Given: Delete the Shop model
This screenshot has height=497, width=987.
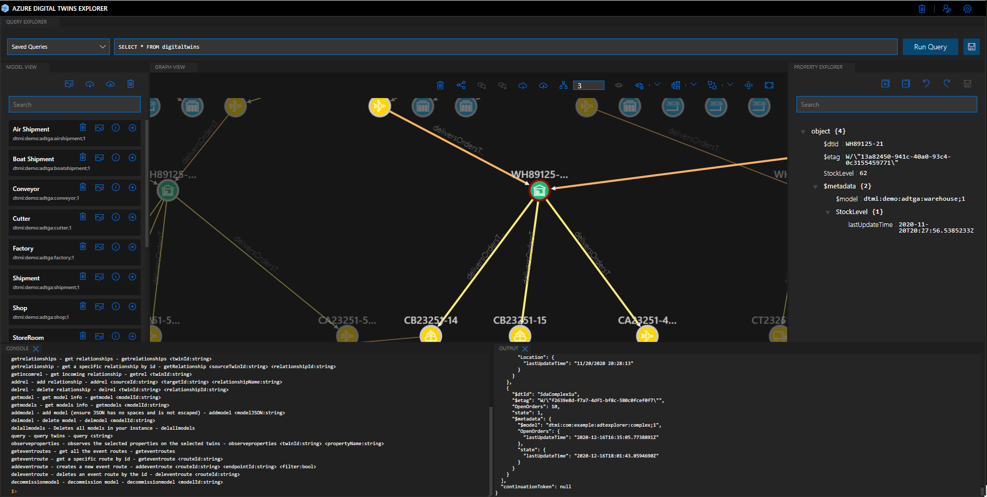Looking at the screenshot, I should click(83, 306).
